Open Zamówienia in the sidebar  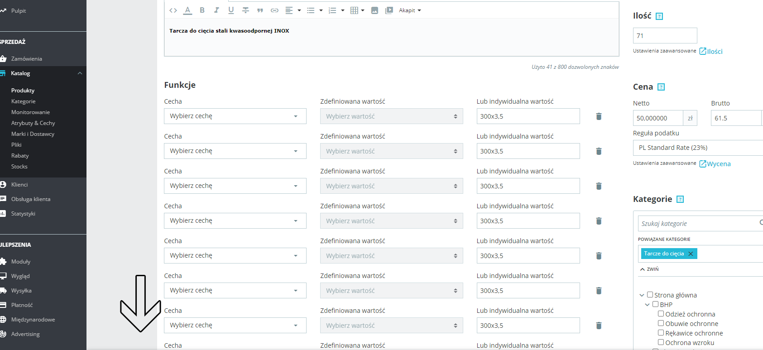click(x=26, y=59)
